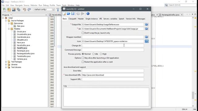Collapse the Juego project node
Screen dimensions: 198x111
(x=3, y=18)
